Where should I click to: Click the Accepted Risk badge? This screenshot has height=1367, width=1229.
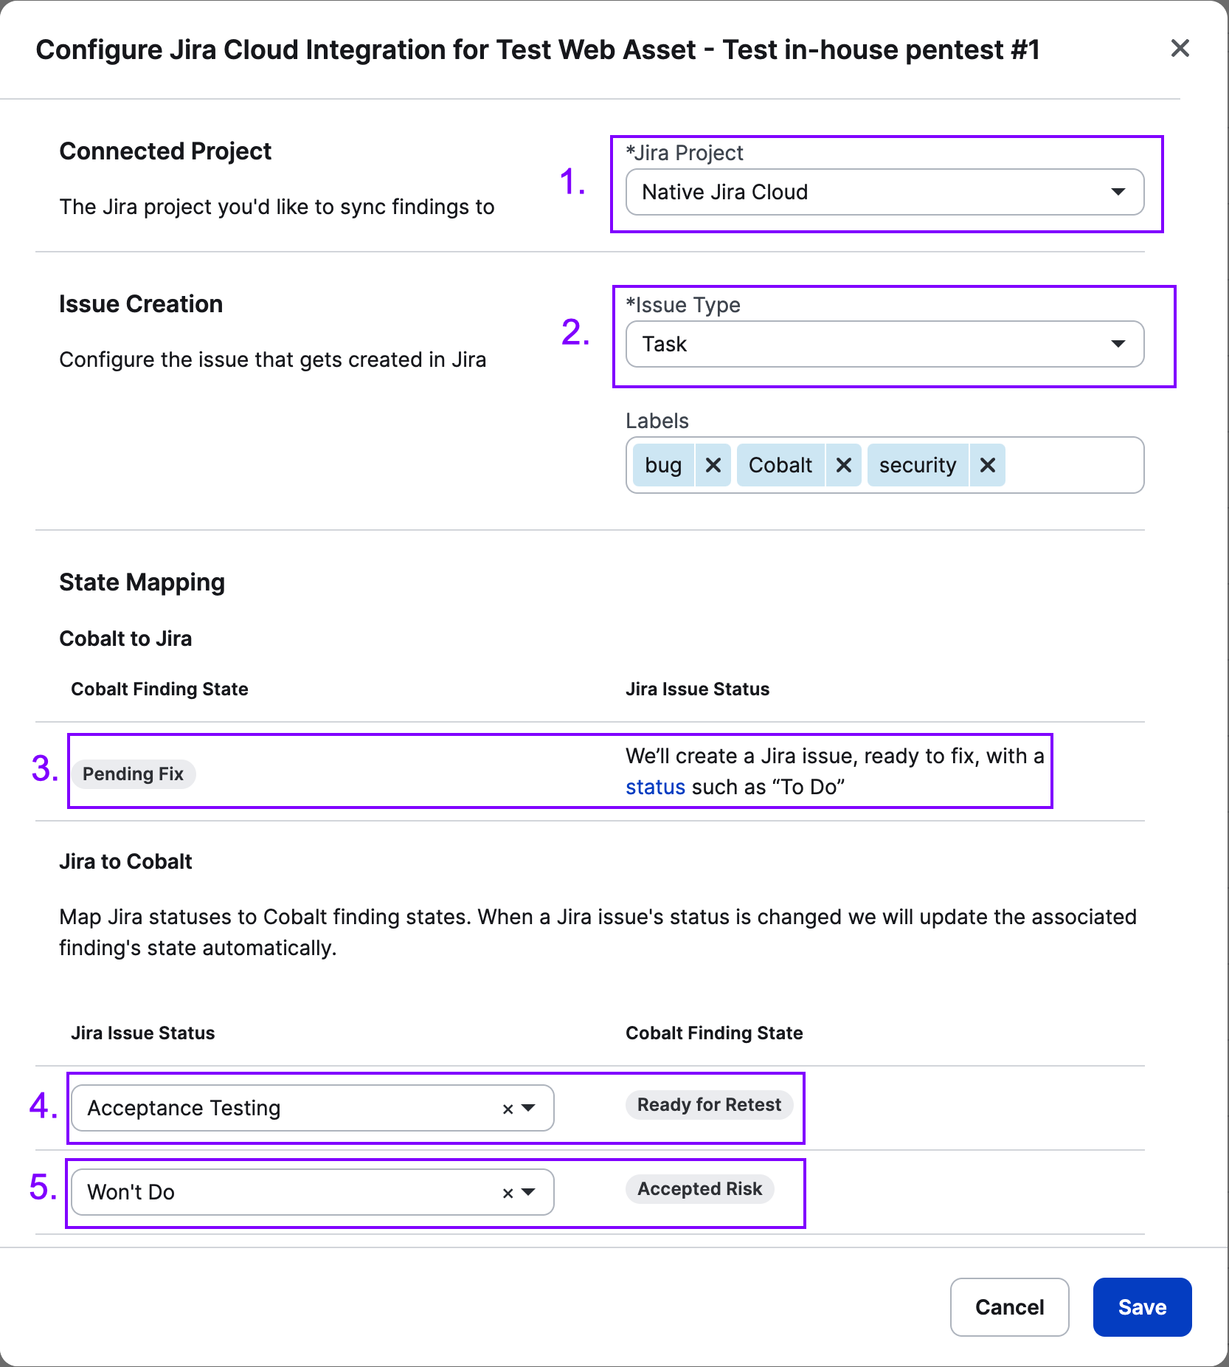point(699,1189)
